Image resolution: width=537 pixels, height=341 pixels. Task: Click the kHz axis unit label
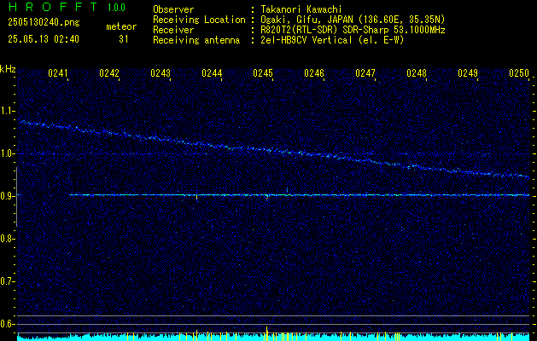coord(8,69)
